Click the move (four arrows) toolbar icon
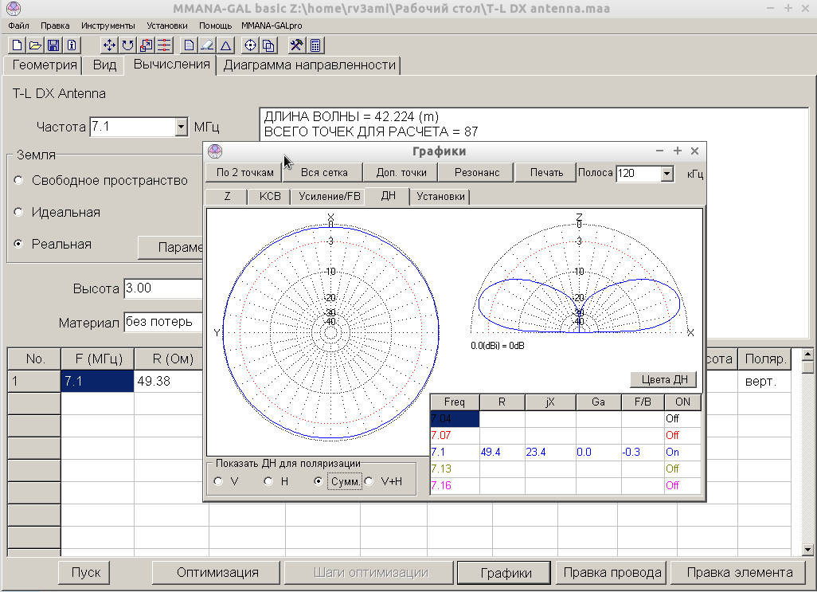The height and width of the screenshot is (592, 817). click(109, 45)
